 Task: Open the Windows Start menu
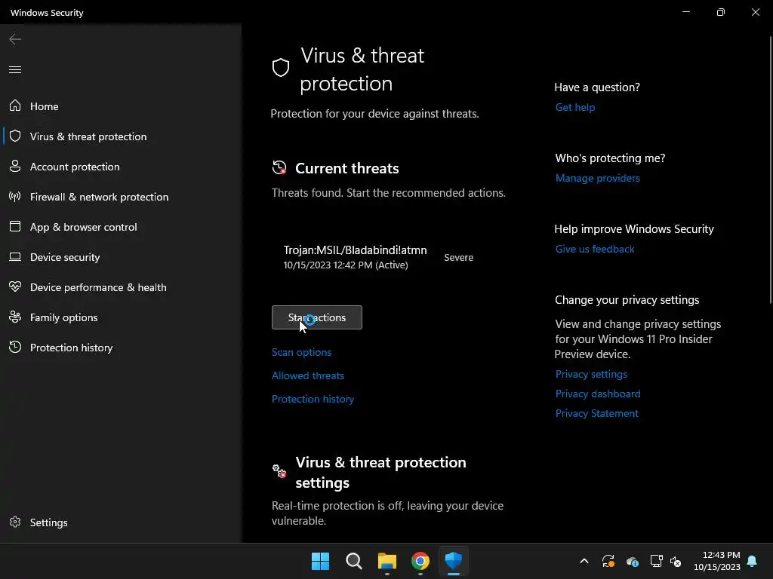point(320,561)
